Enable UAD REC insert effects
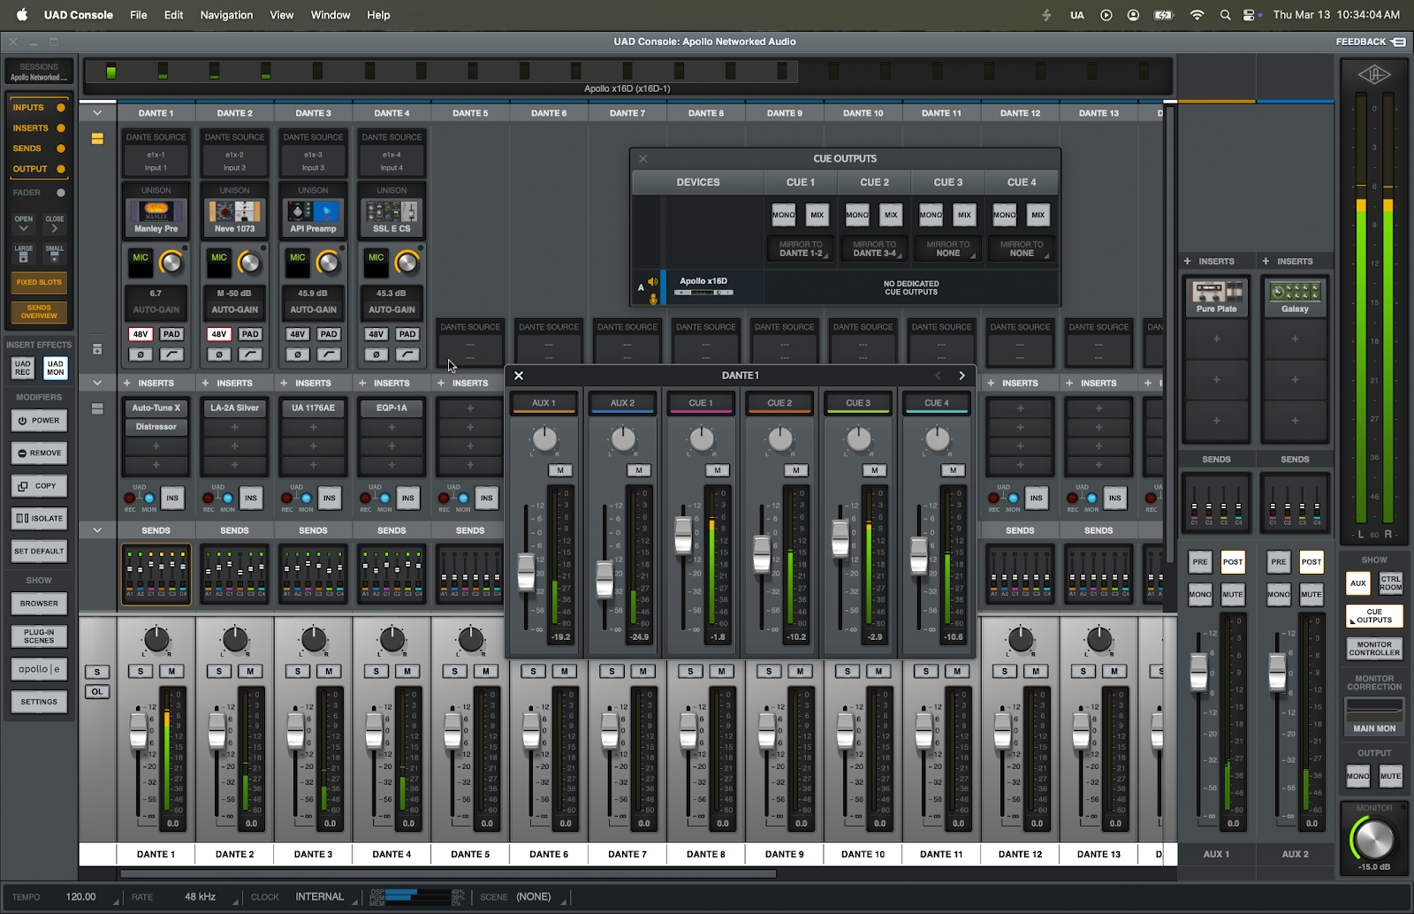 point(23,368)
